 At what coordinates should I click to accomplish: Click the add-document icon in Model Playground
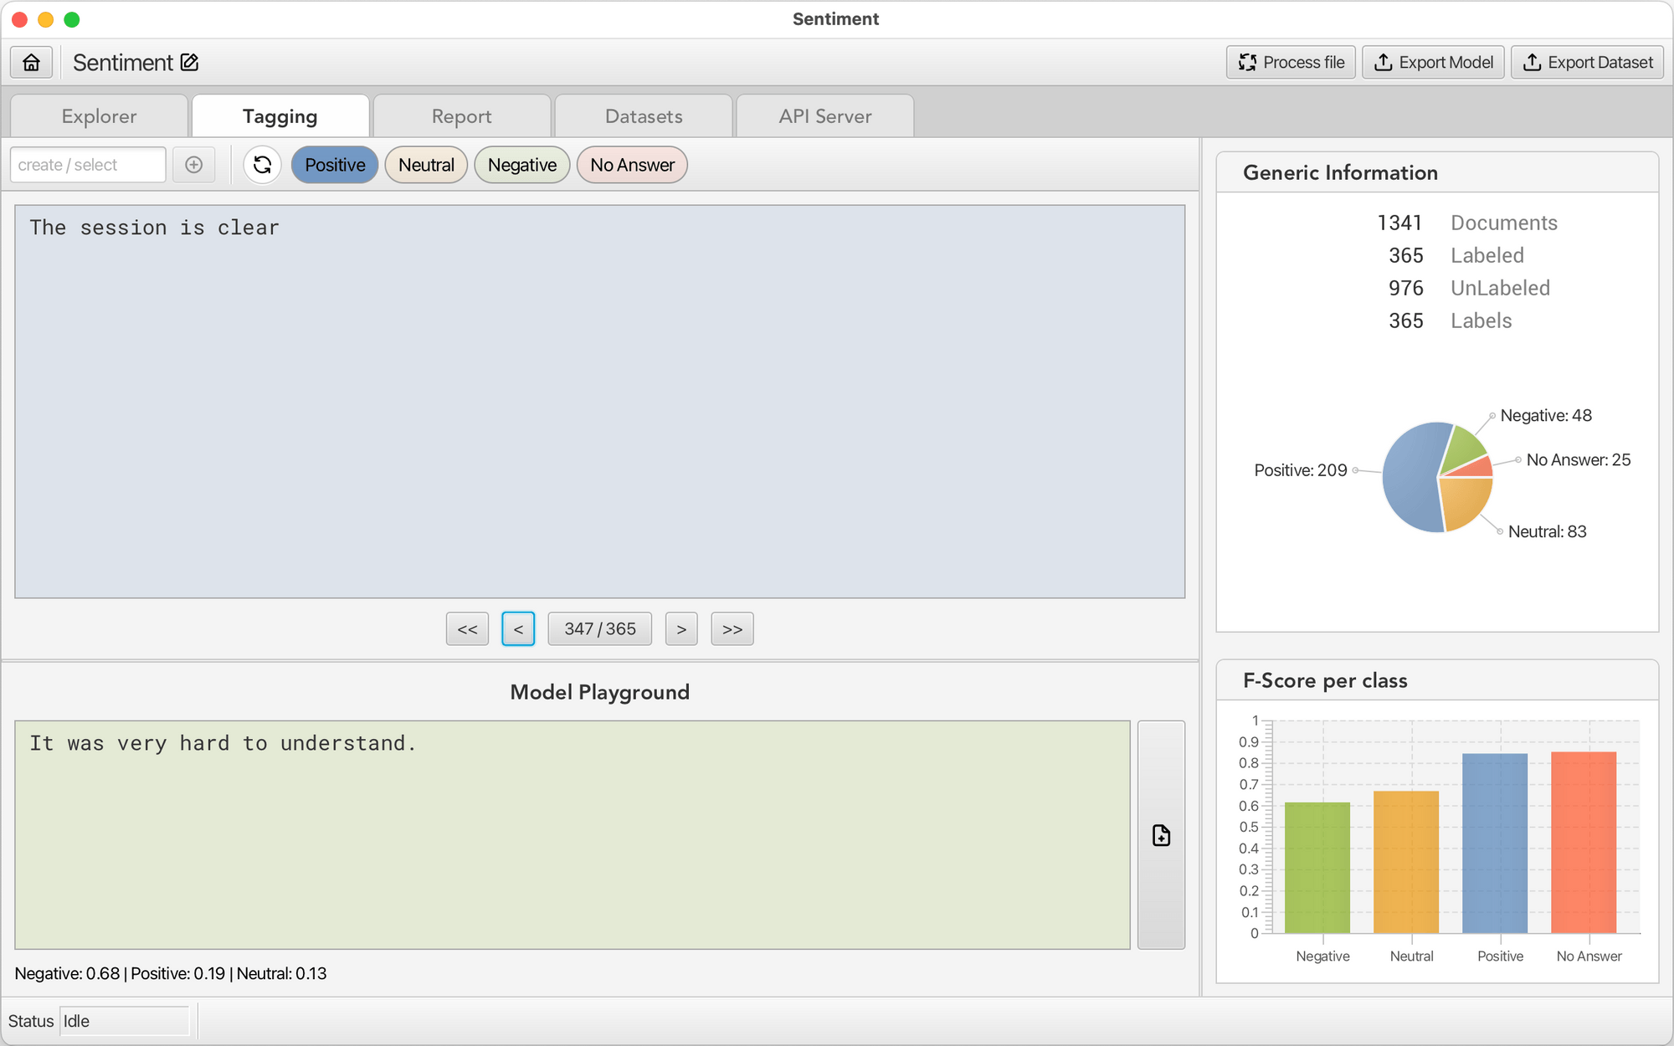pyautogui.click(x=1161, y=835)
